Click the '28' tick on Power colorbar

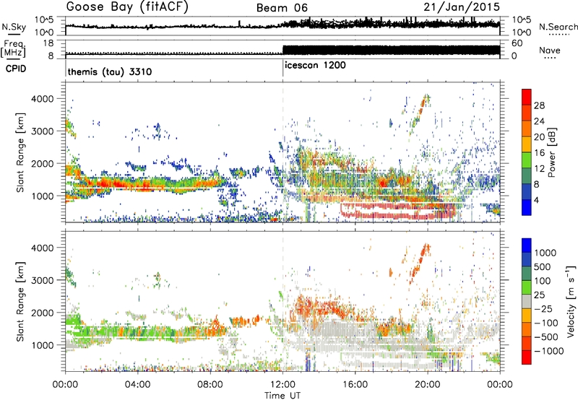(539, 105)
